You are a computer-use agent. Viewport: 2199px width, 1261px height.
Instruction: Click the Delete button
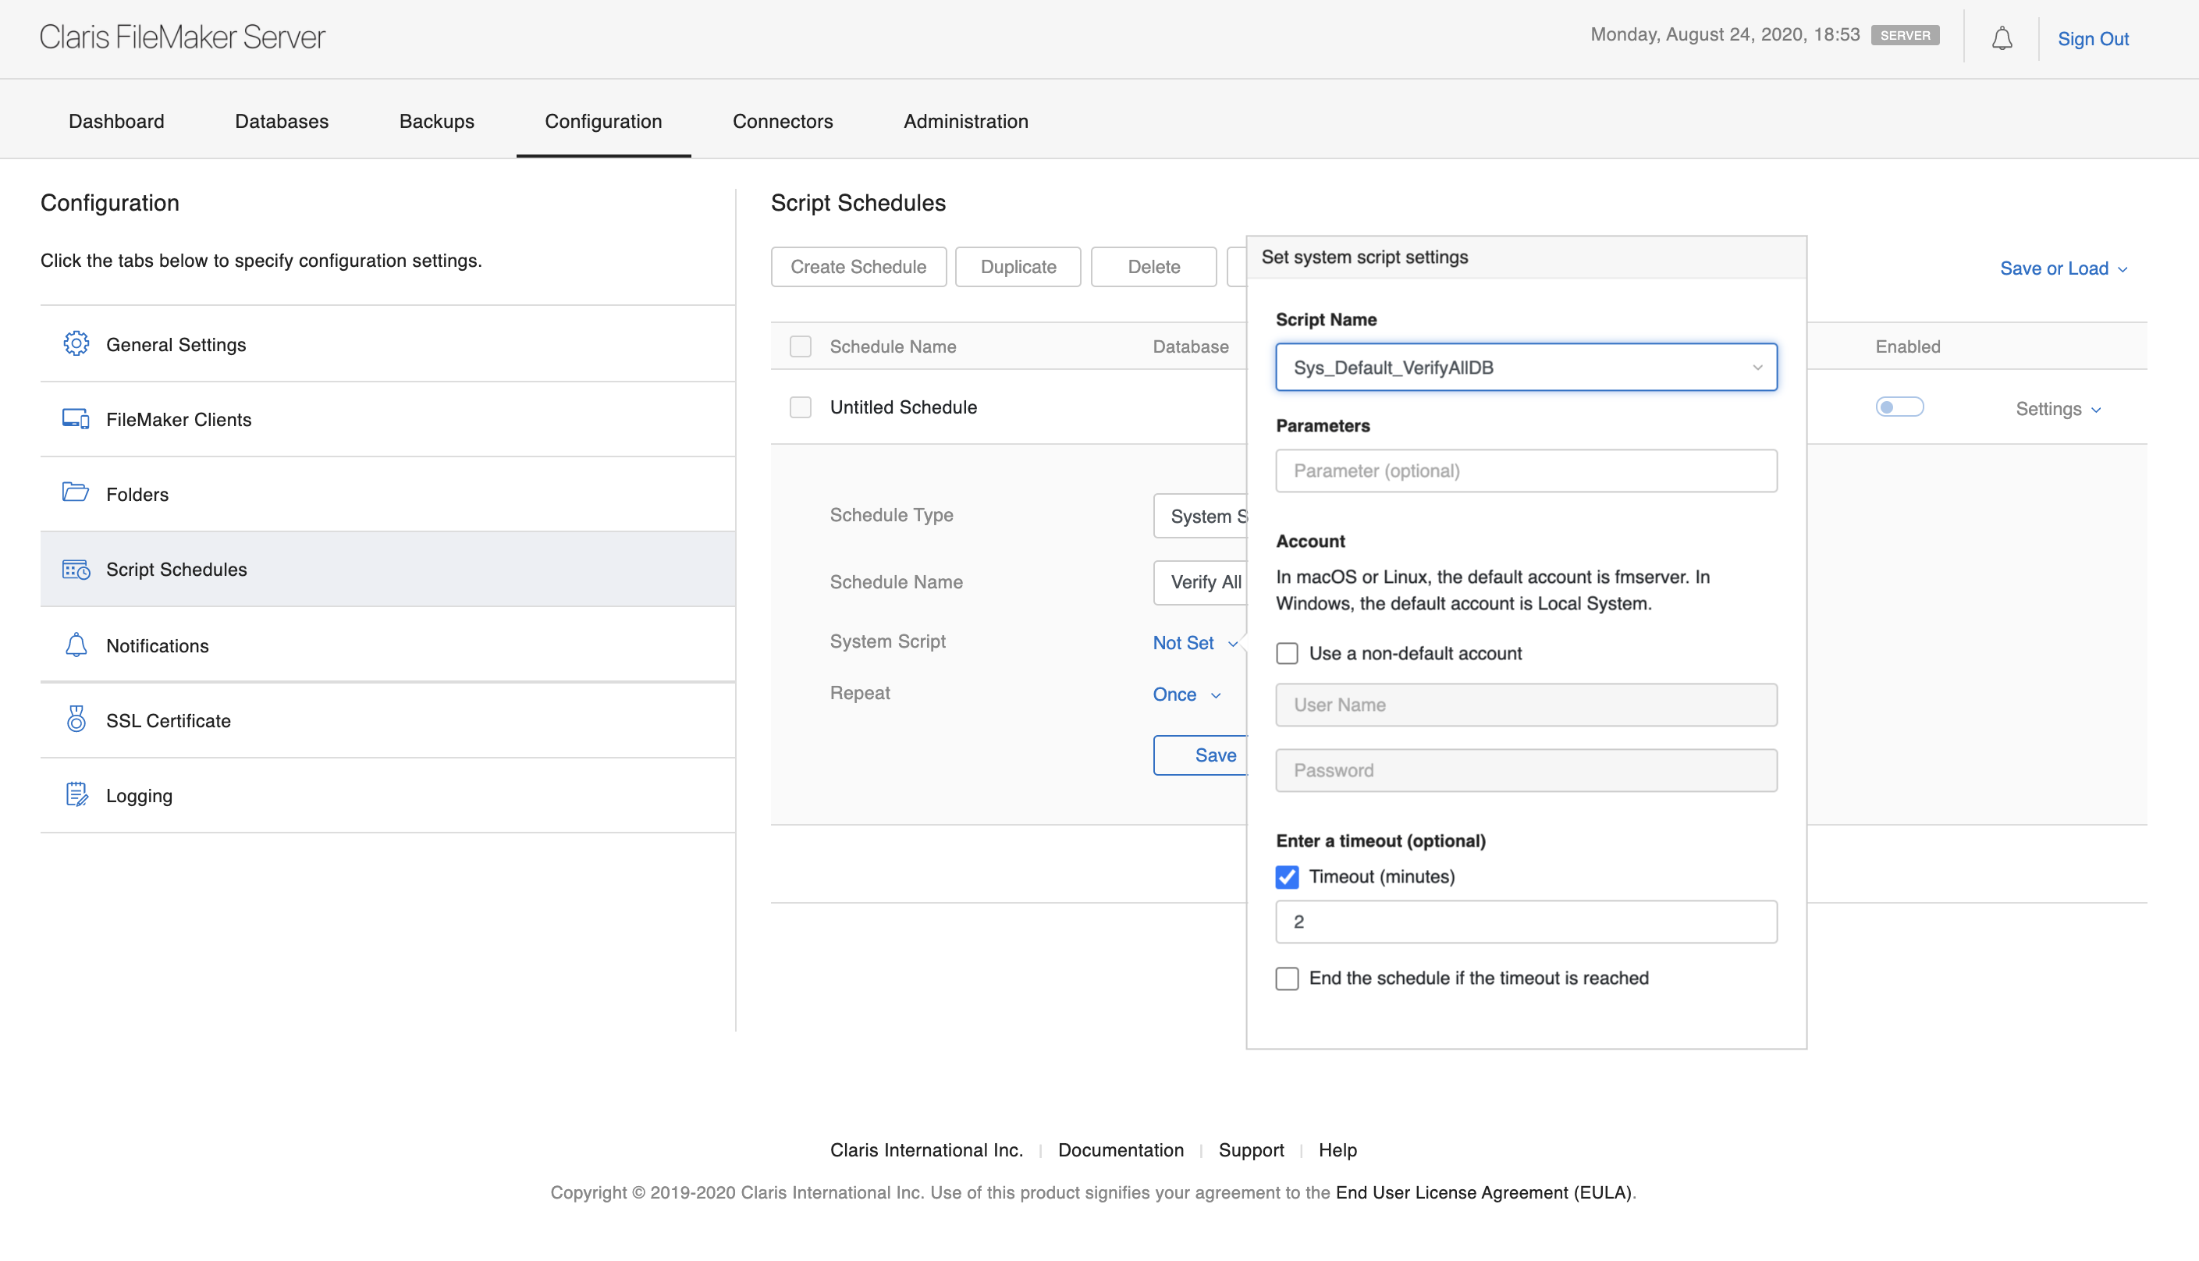[1153, 267]
